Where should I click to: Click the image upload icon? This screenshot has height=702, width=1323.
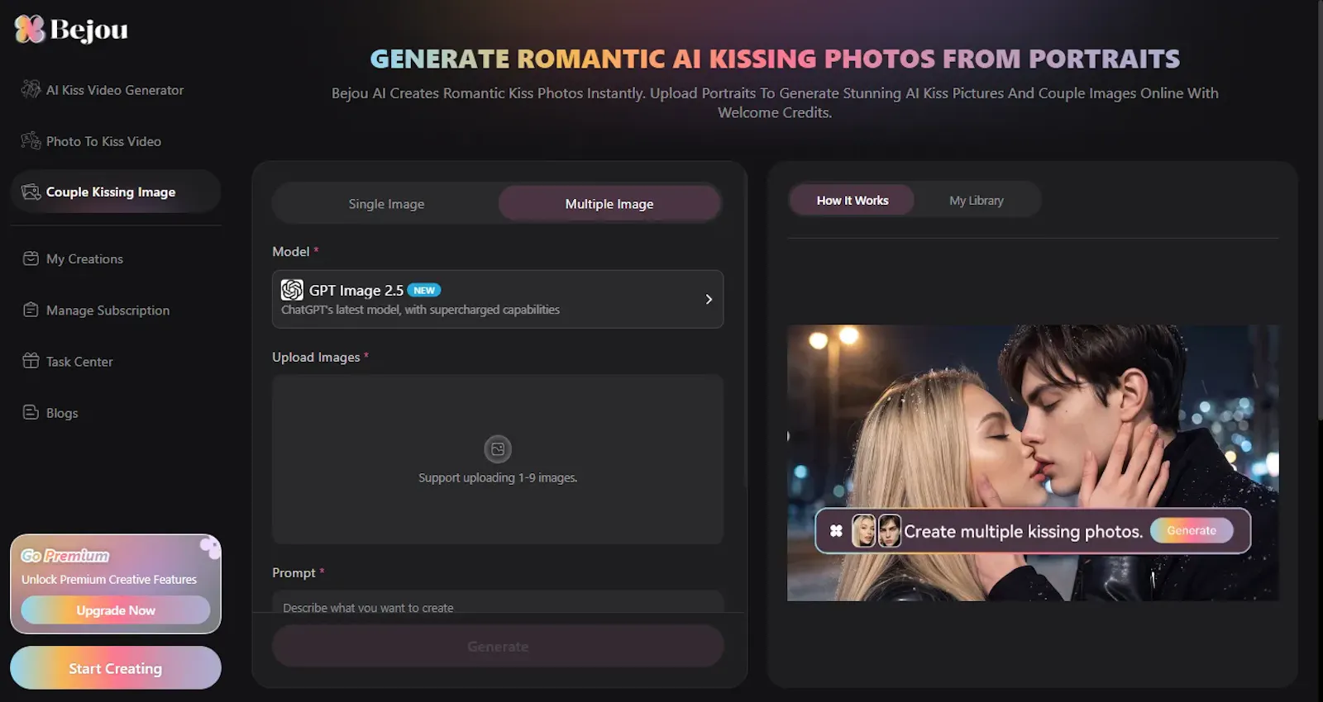click(498, 449)
